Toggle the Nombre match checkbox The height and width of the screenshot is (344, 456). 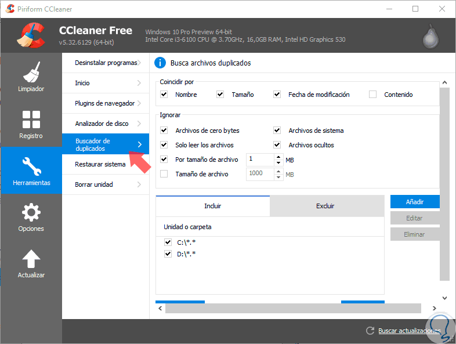(164, 94)
